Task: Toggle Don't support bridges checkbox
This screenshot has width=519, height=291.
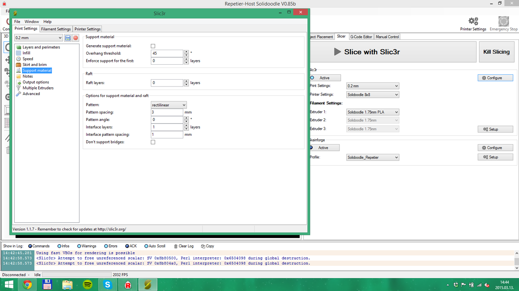Action: point(153,142)
